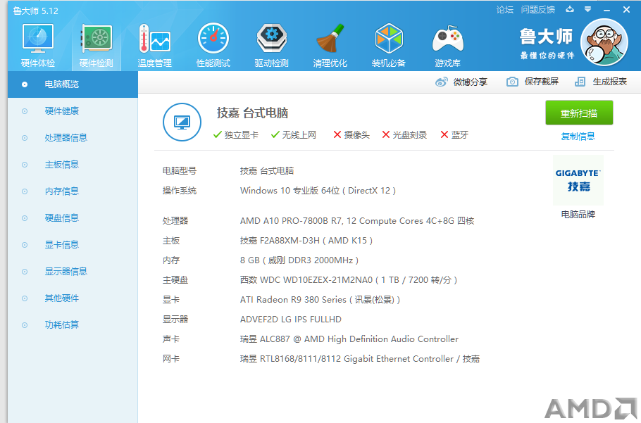Click the 鲁大师 5.12 window title

click(35, 11)
